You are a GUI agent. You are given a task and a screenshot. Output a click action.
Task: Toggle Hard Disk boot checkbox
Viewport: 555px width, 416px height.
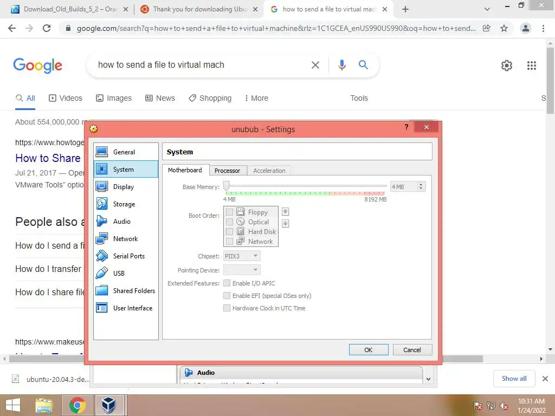click(x=229, y=231)
